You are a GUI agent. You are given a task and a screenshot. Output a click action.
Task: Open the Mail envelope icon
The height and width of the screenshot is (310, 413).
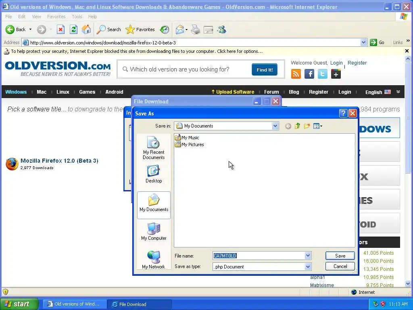[x=179, y=29]
